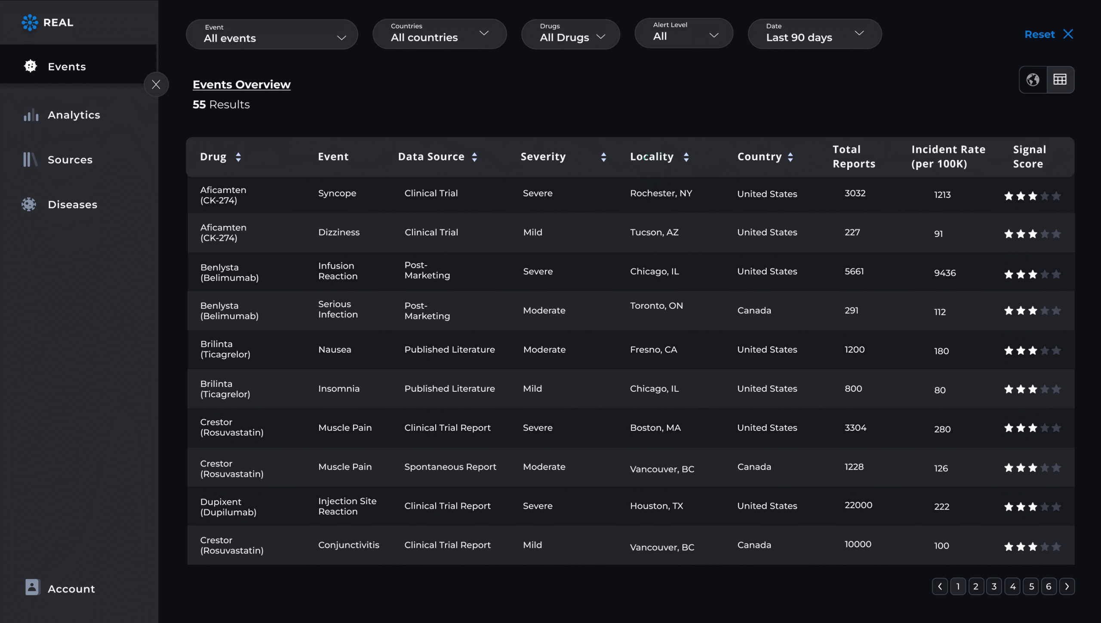Screen dimensions: 1101x623
Task: Click the Fresno, CA locality cell
Action: [x=653, y=350]
